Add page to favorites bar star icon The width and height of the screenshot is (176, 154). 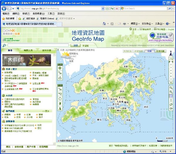[x=20, y=19]
